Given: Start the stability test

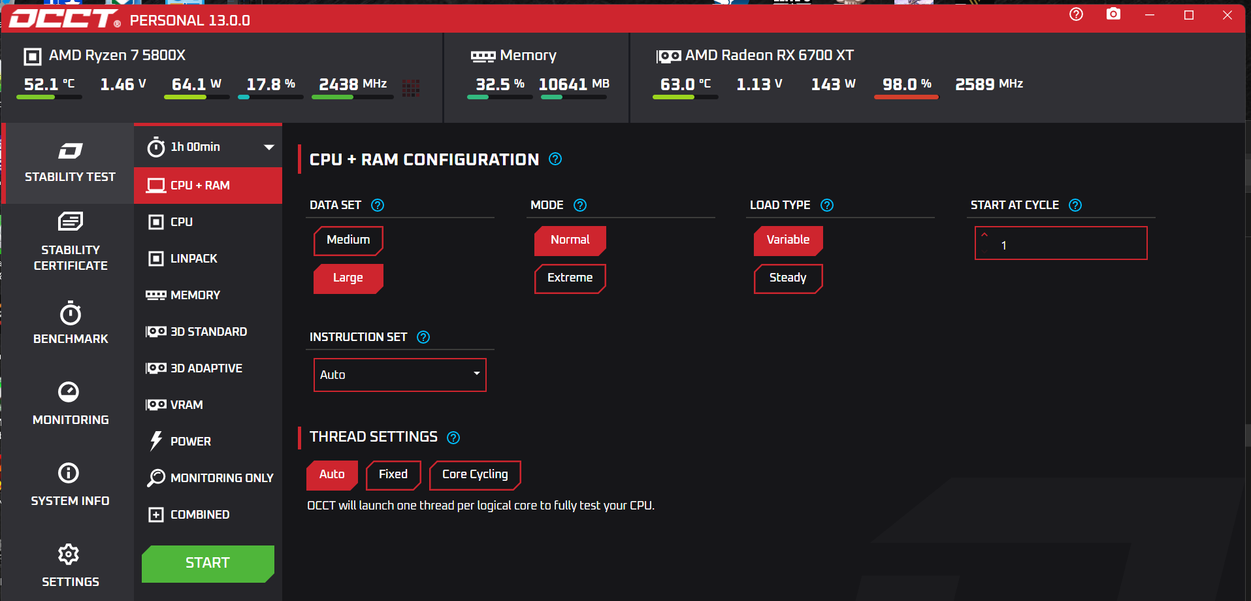Looking at the screenshot, I should point(208,564).
